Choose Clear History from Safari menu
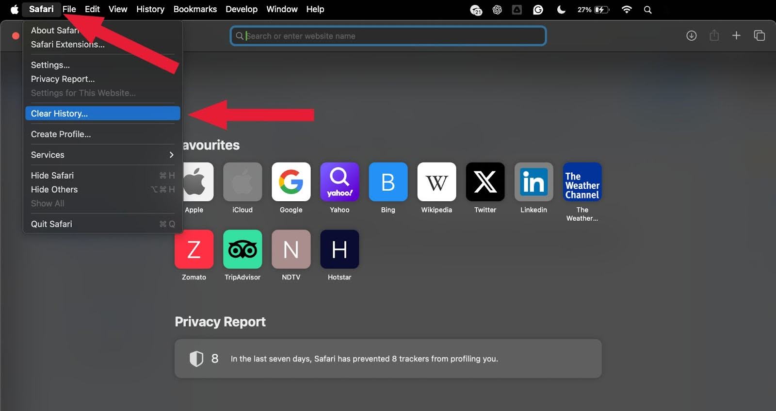776x411 pixels. coord(102,114)
